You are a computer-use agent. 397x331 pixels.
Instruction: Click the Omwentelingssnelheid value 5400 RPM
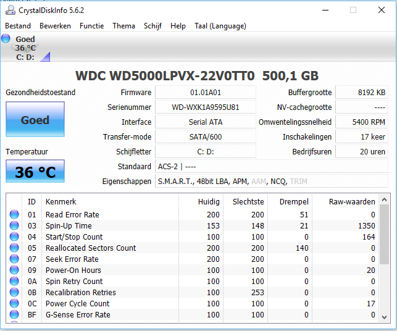[x=362, y=122]
